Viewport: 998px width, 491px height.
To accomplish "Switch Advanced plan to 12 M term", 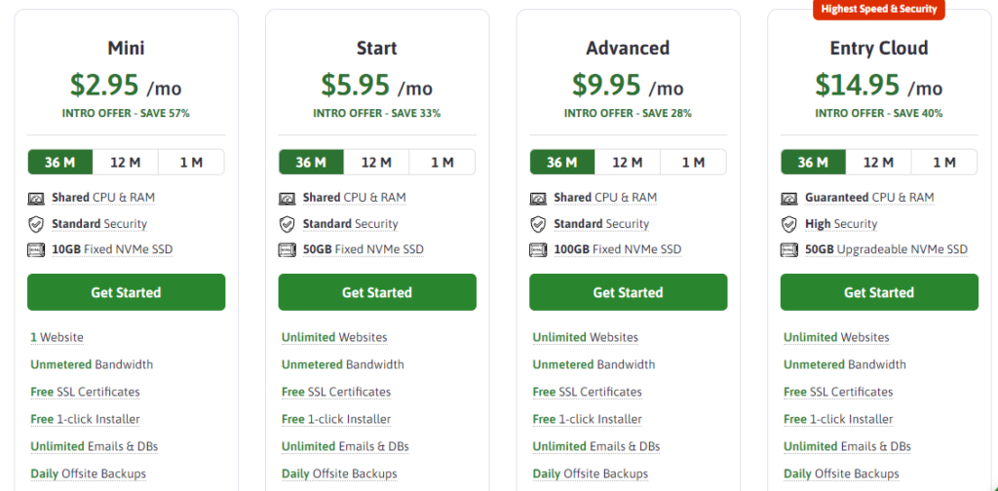I will [x=628, y=163].
